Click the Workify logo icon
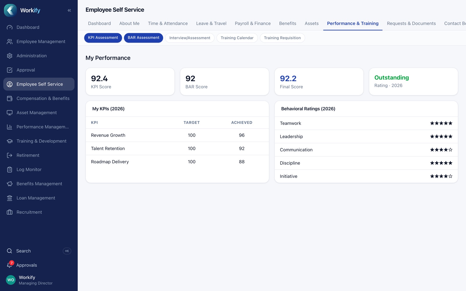The image size is (466, 291). click(x=10, y=10)
